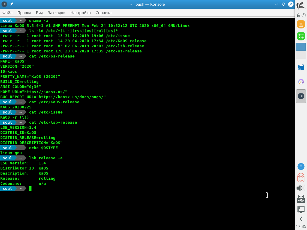
Task: Lock the screen with the padlock icon
Action: tap(298, 15)
